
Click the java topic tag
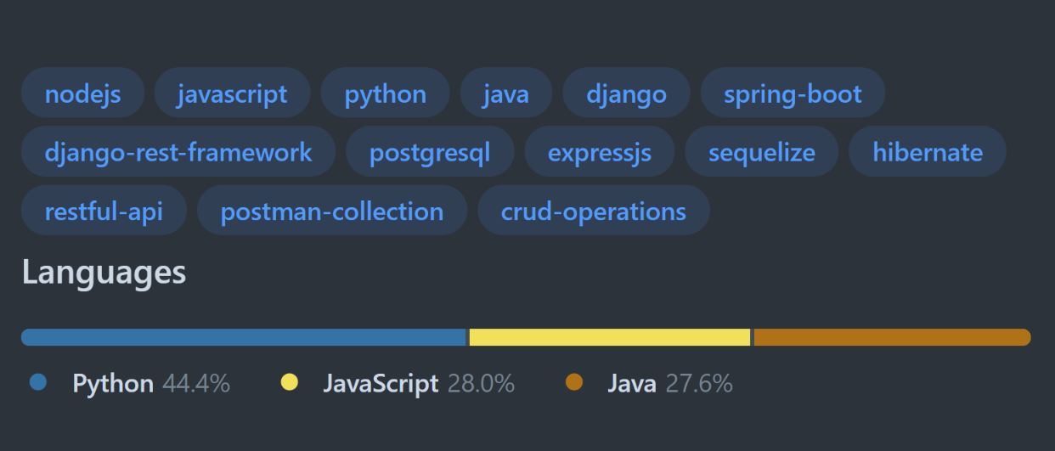[x=505, y=93]
